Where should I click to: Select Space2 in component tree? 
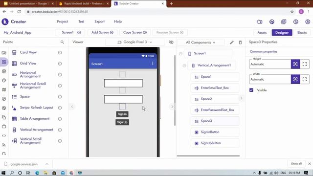pyautogui.click(x=215, y=99)
